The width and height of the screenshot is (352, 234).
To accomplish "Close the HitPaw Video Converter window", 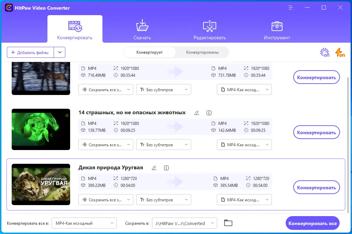I will pyautogui.click(x=340, y=8).
